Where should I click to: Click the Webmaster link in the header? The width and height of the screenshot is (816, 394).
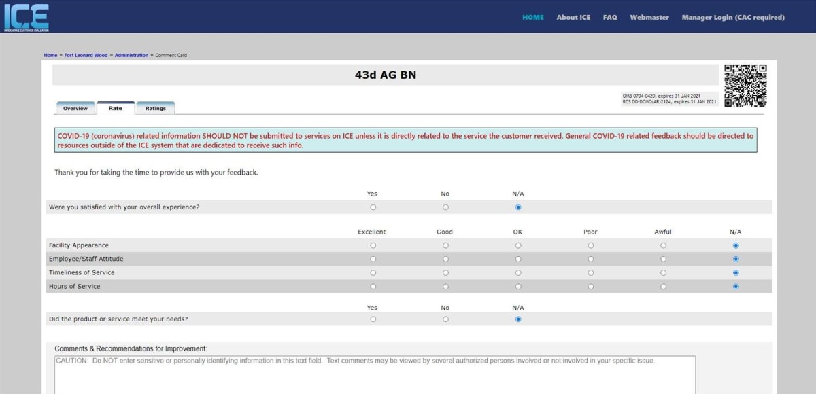coord(649,17)
